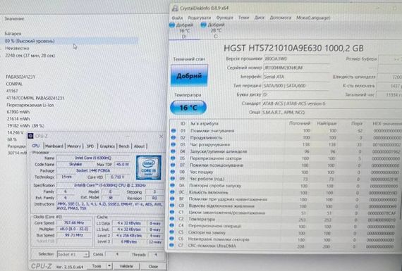Open the Файл menu in CrystalDiskInfo
This screenshot has height=271, width=402.
pos(177,18)
